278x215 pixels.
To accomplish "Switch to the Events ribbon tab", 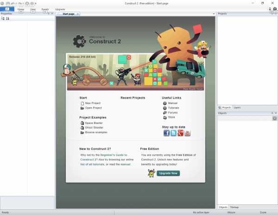I will pos(45,9).
